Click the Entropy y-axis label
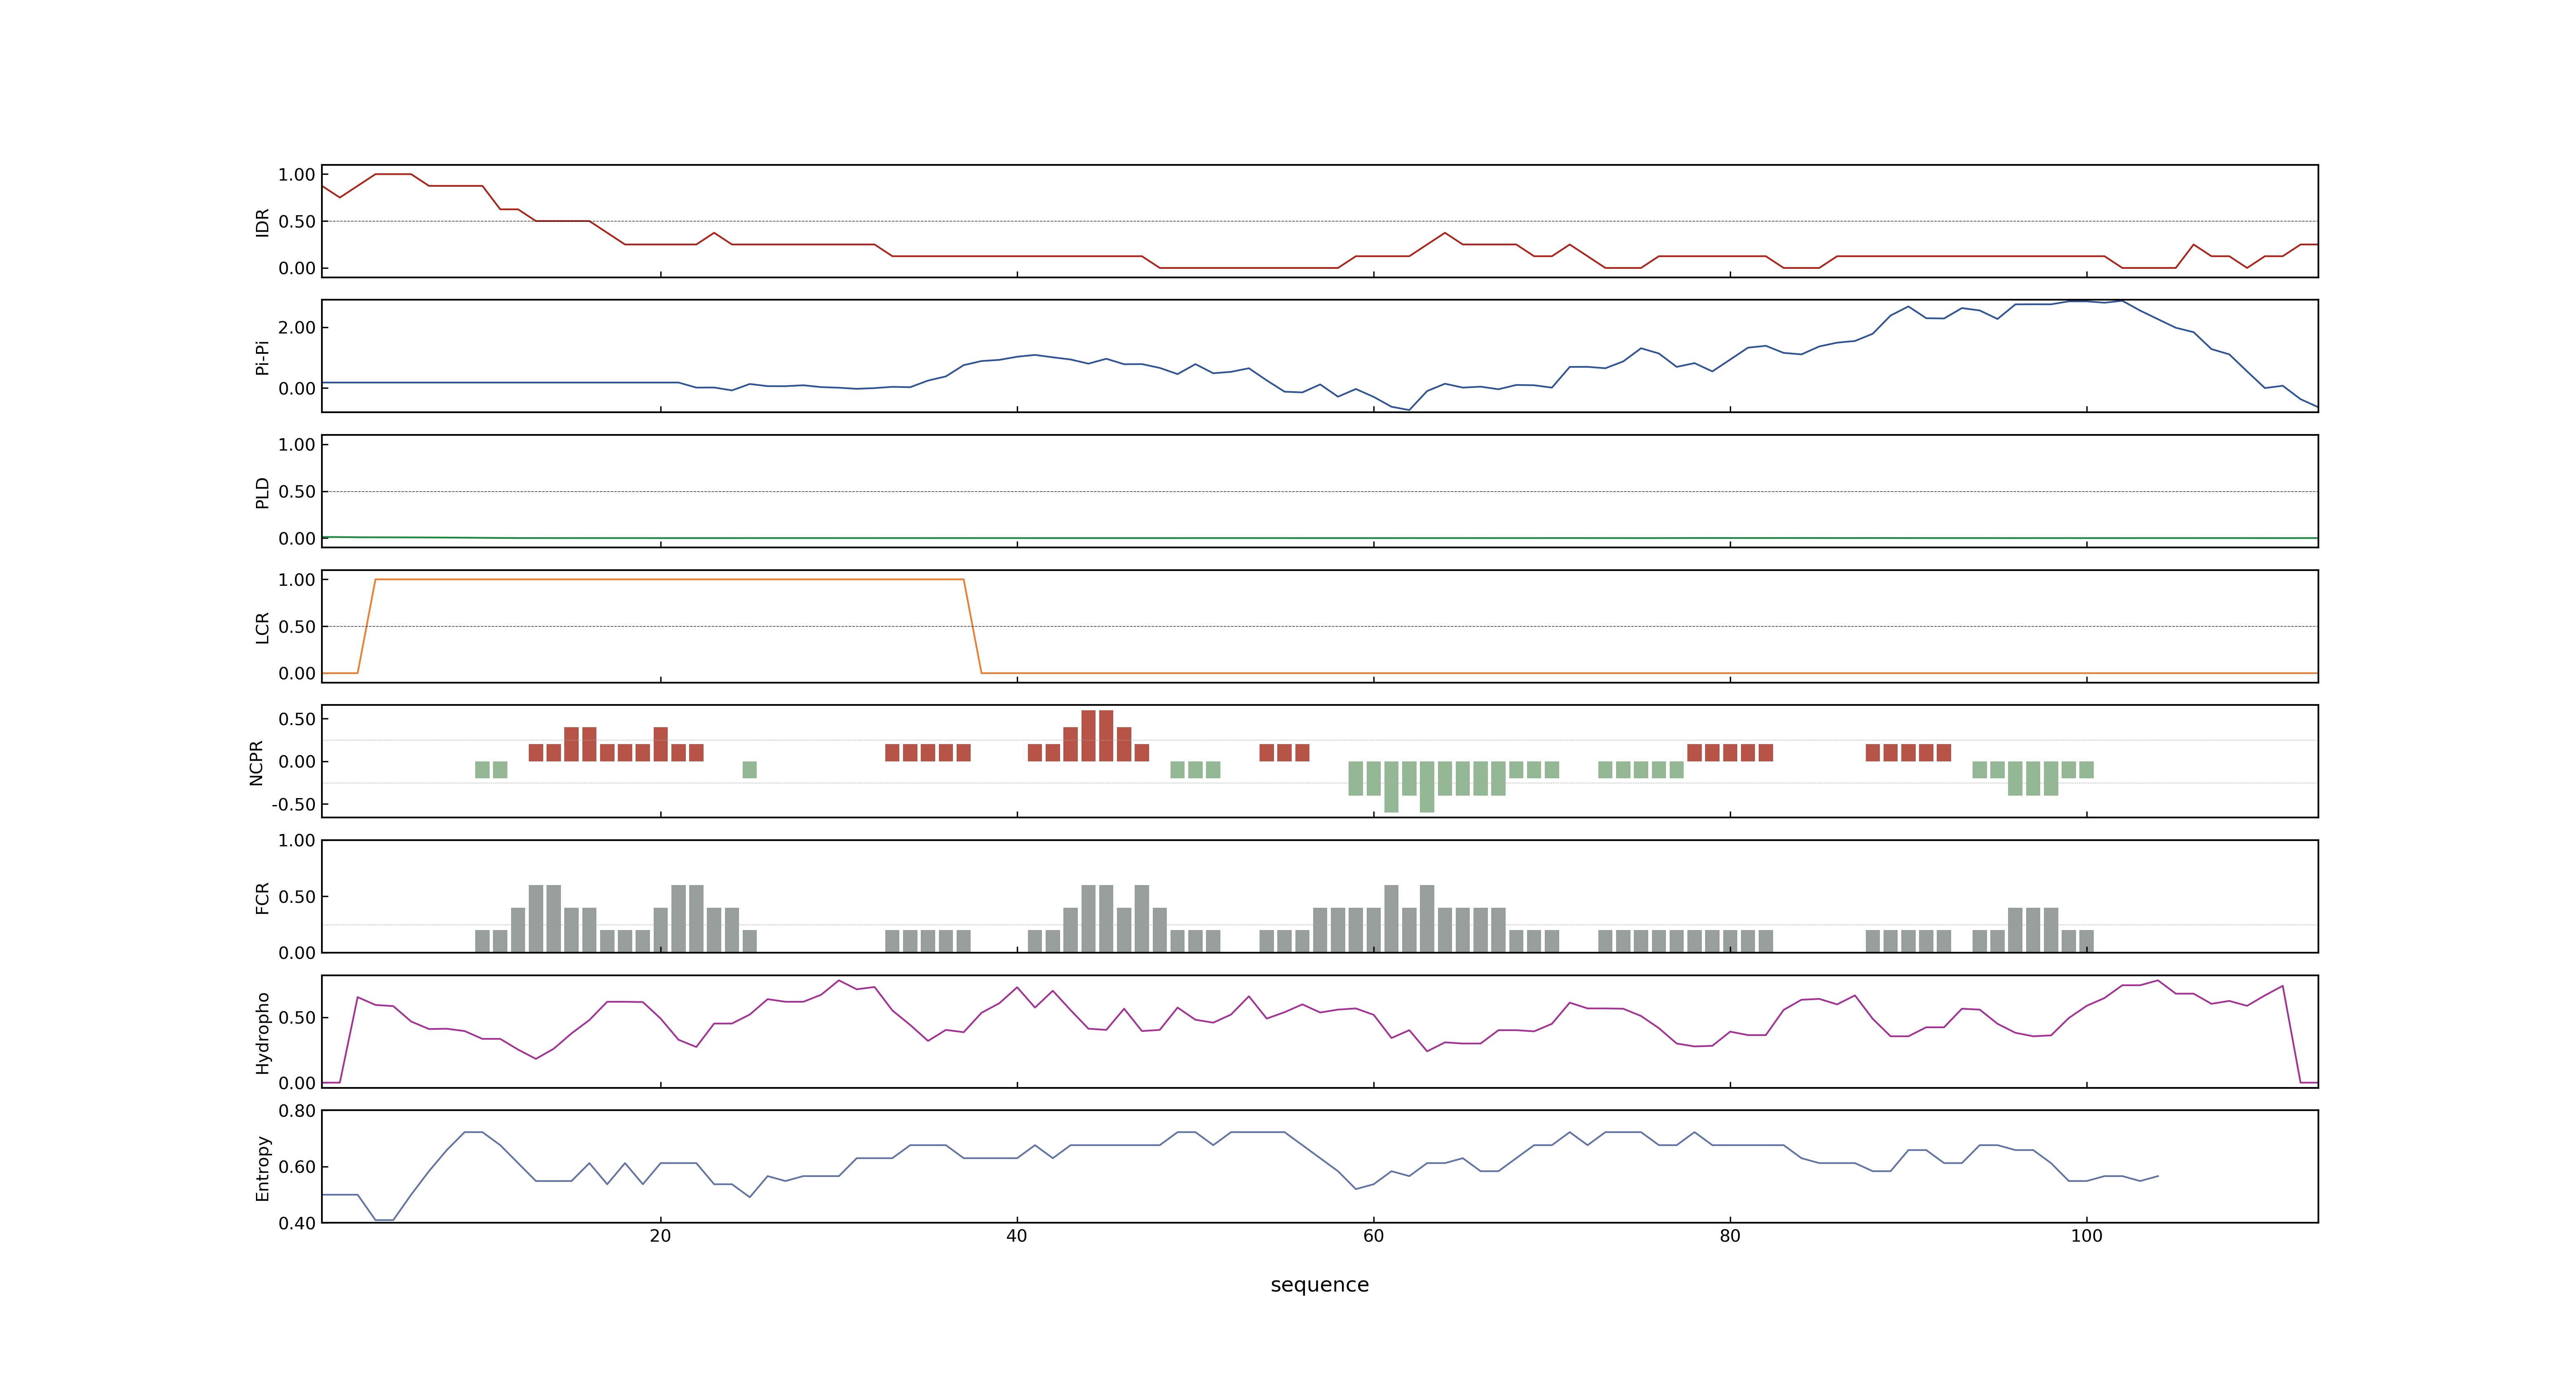 pos(262,1167)
